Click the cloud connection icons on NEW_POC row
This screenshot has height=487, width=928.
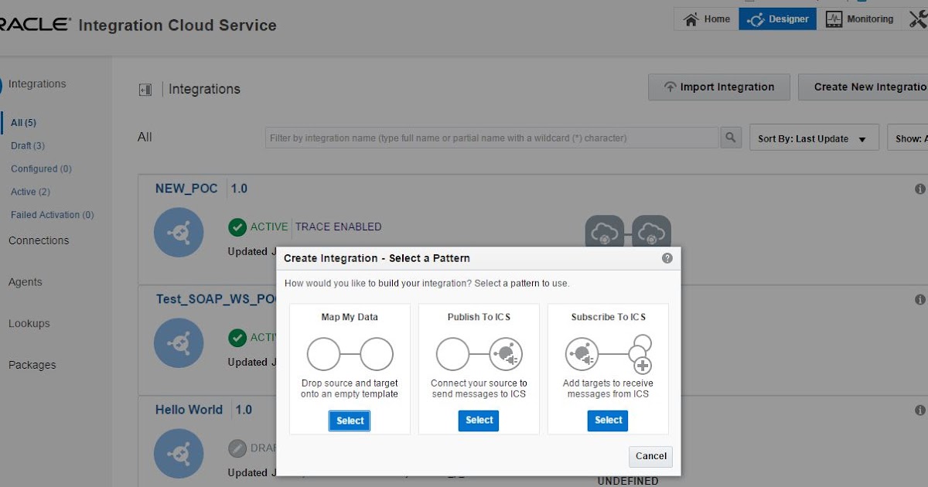(x=628, y=232)
